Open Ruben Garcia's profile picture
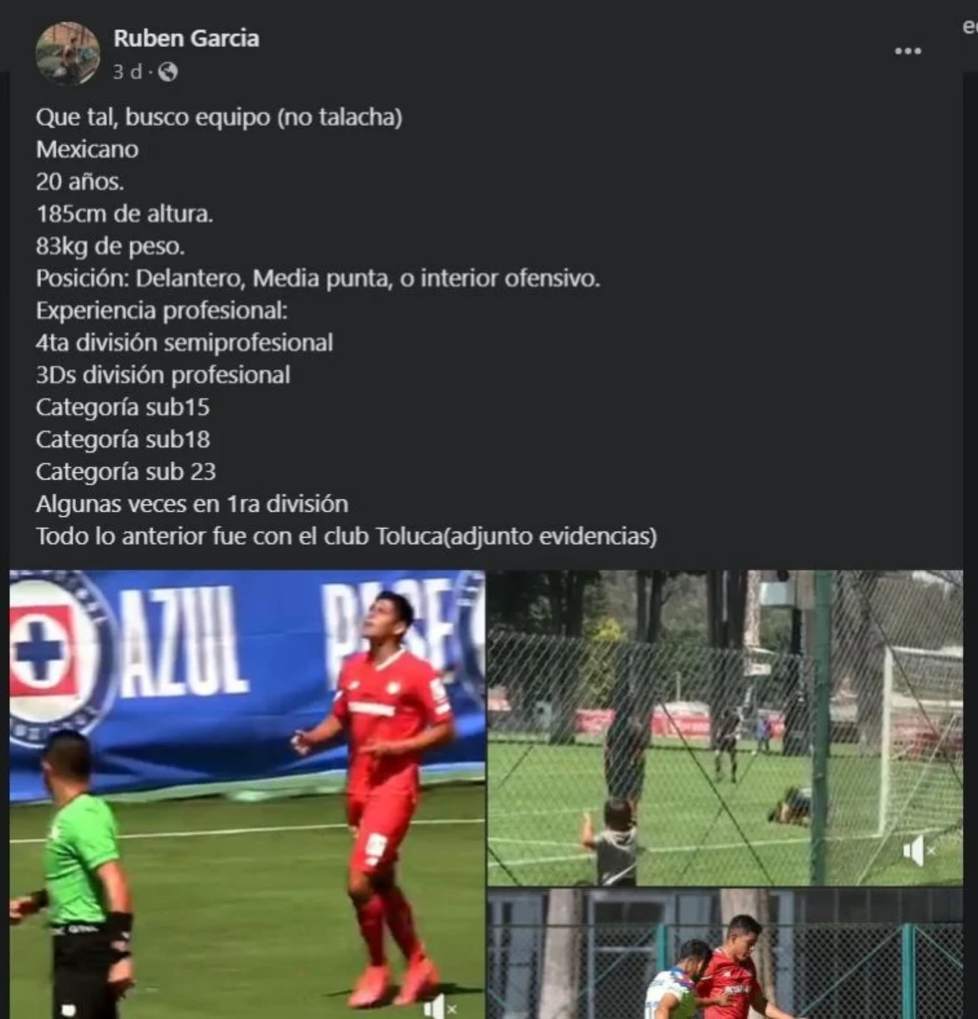Screen dimensions: 978x1019 (x=67, y=53)
